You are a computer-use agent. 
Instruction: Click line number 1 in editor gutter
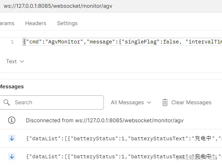click(12, 42)
